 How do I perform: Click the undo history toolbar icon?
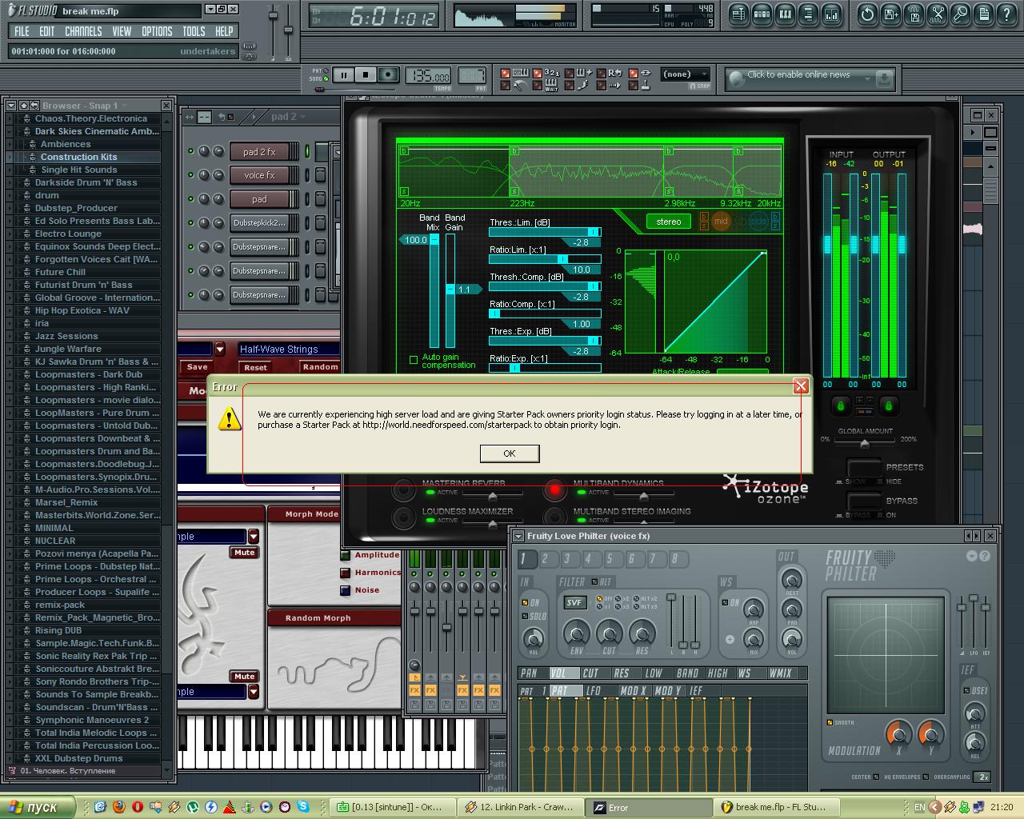pos(867,14)
